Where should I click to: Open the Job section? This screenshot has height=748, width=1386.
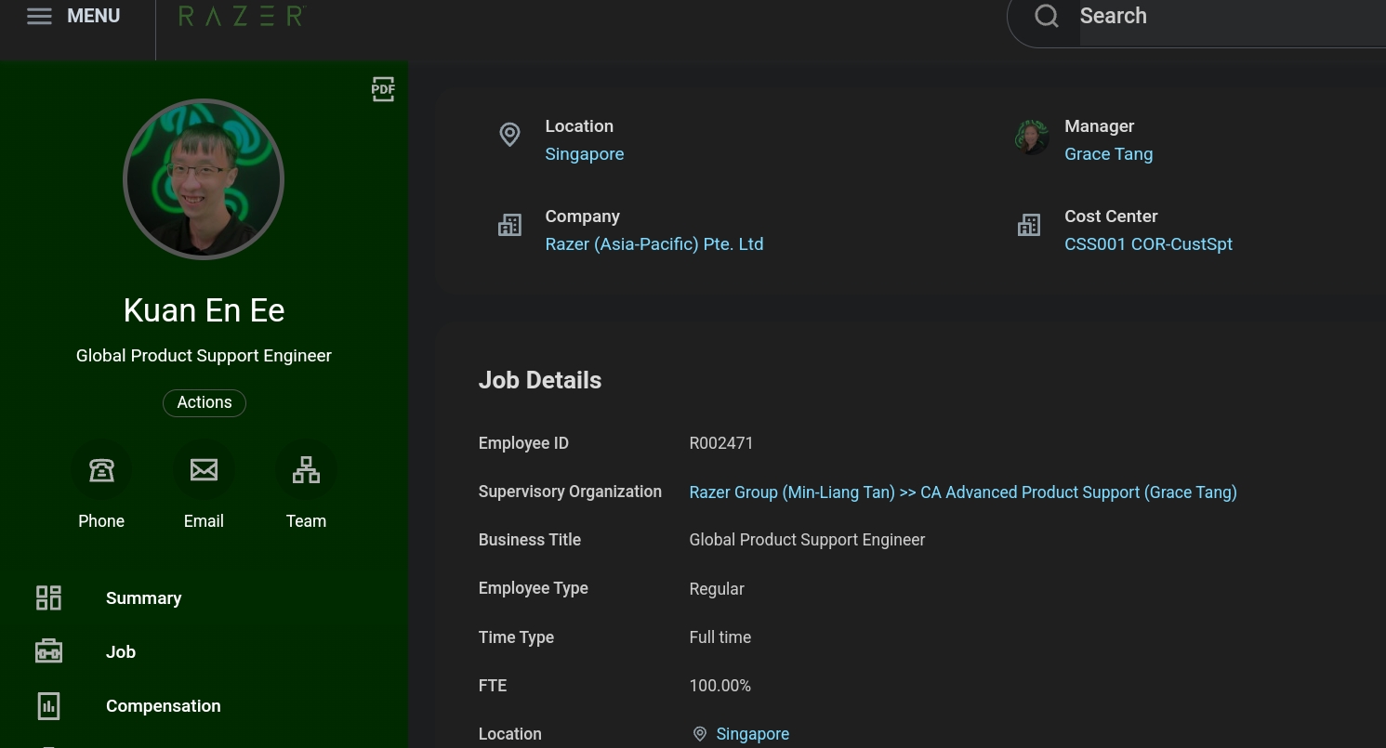coord(121,652)
